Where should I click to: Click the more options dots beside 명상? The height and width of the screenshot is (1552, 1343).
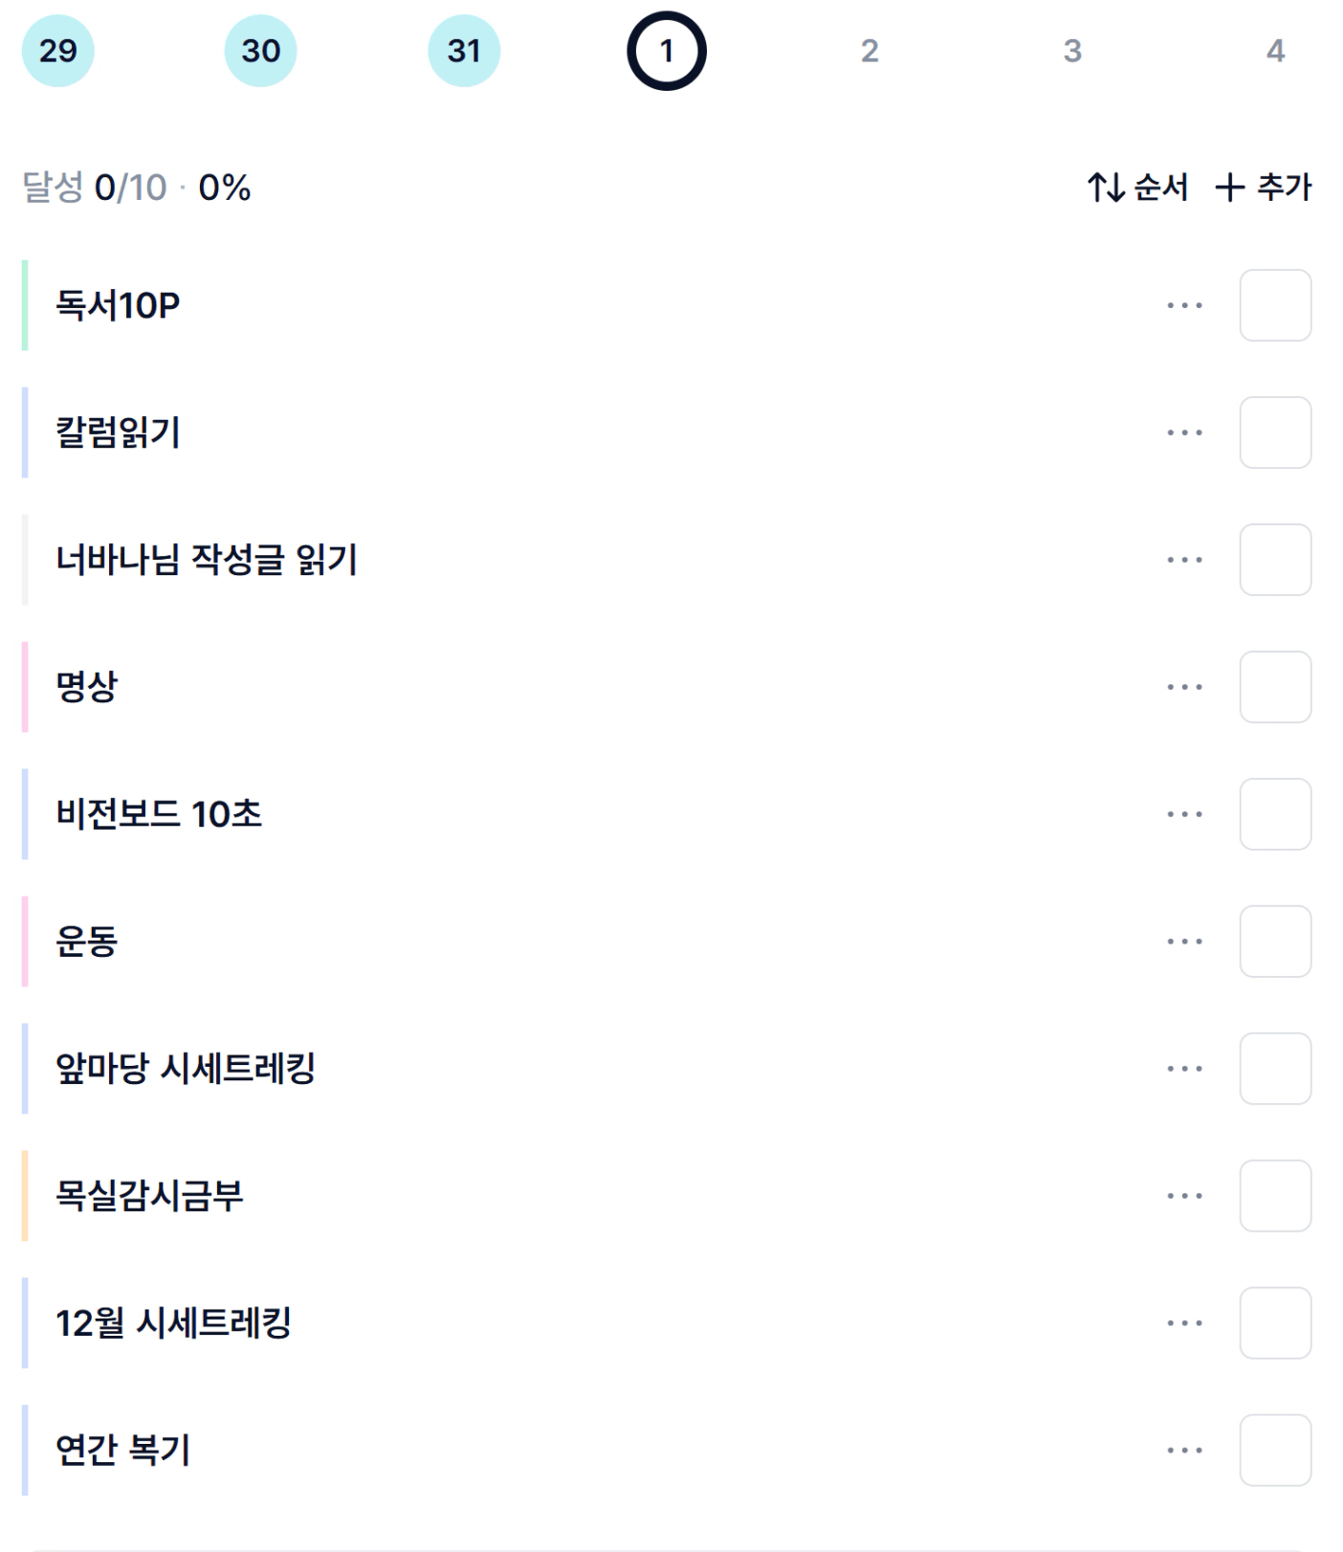(1184, 687)
